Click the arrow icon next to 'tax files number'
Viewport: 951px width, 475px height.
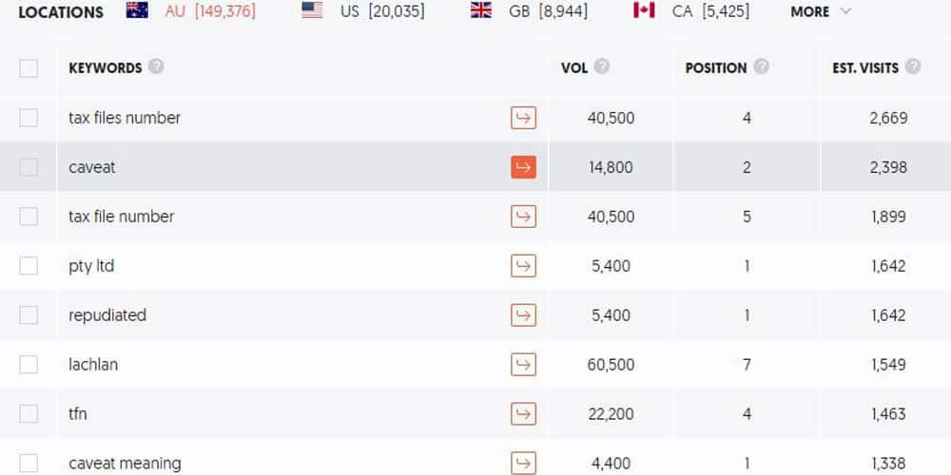523,118
